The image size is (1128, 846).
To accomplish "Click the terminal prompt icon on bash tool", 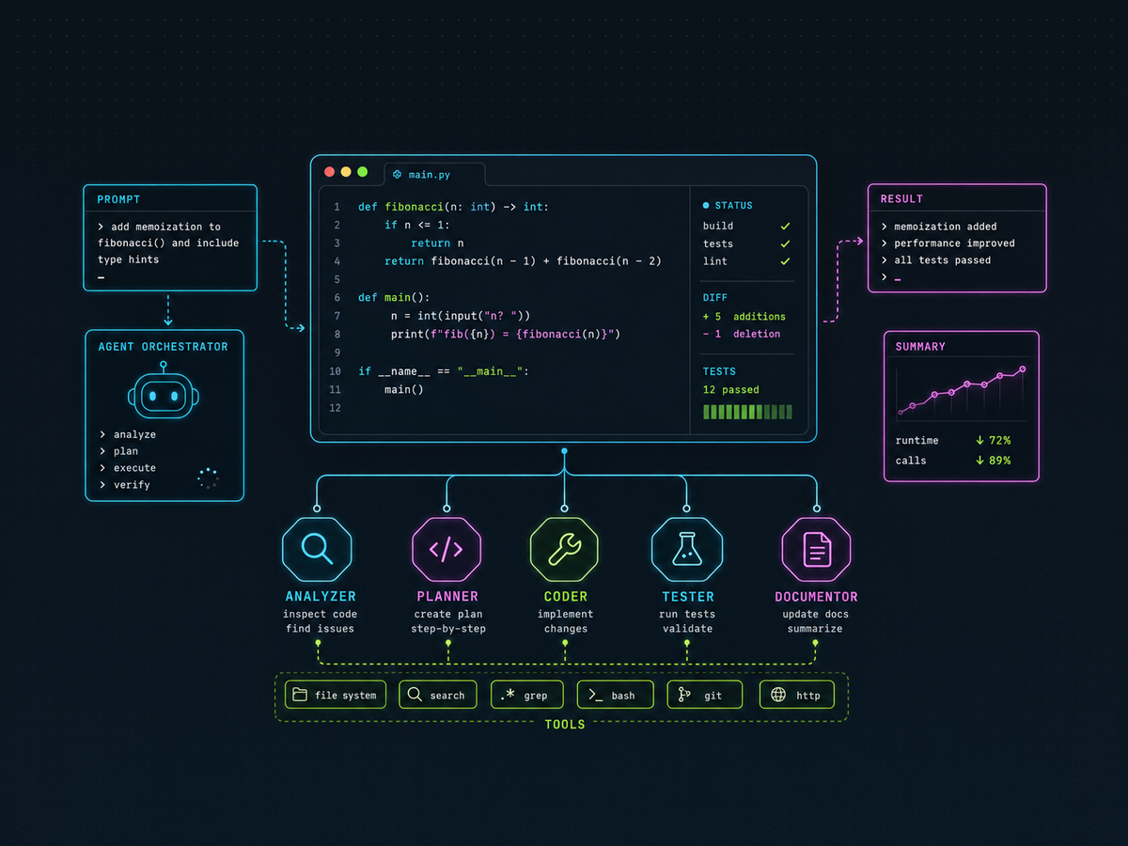I will click(x=595, y=695).
